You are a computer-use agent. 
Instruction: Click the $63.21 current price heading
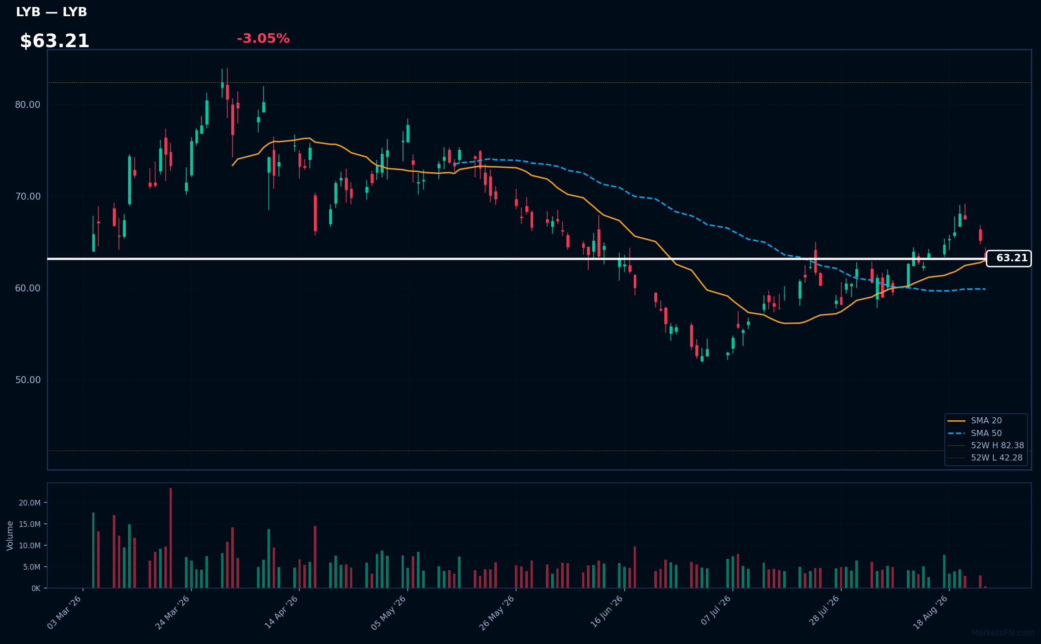(55, 41)
